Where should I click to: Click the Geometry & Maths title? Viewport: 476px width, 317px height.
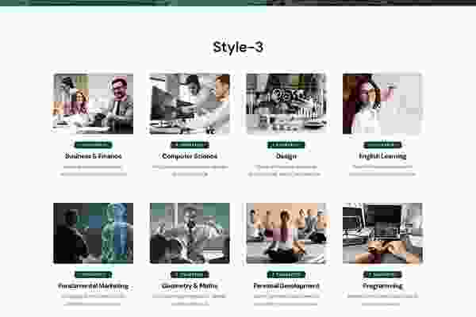190,285
